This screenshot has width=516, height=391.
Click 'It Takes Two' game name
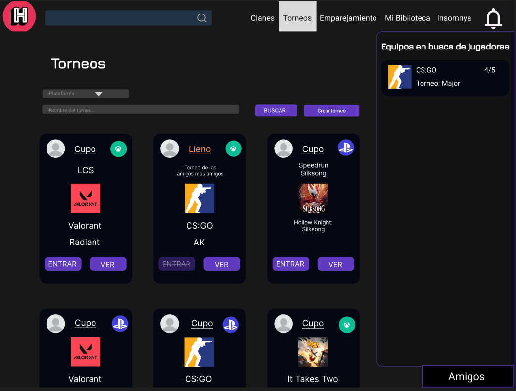(x=313, y=379)
